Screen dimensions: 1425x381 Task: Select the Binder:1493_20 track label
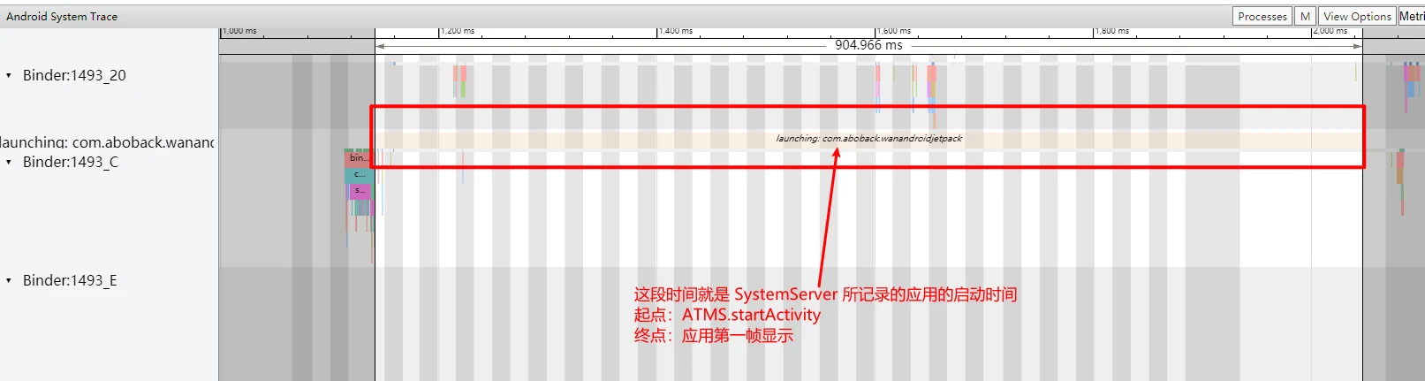pos(74,76)
